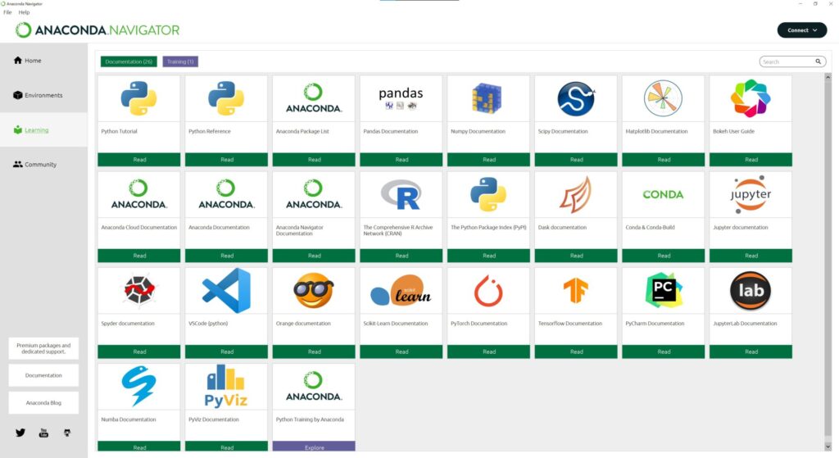
Task: Open Anaconda's GitHub icon in the sidebar
Action: [x=67, y=433]
